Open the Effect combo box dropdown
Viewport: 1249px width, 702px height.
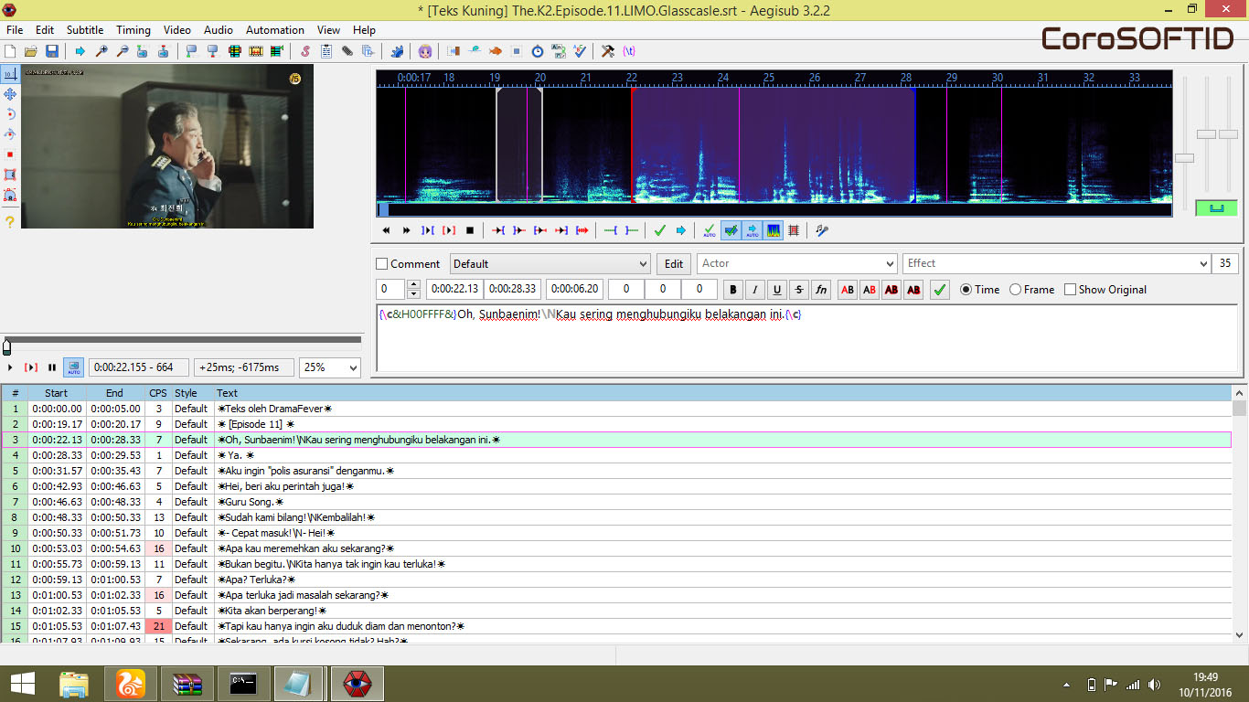click(1203, 264)
